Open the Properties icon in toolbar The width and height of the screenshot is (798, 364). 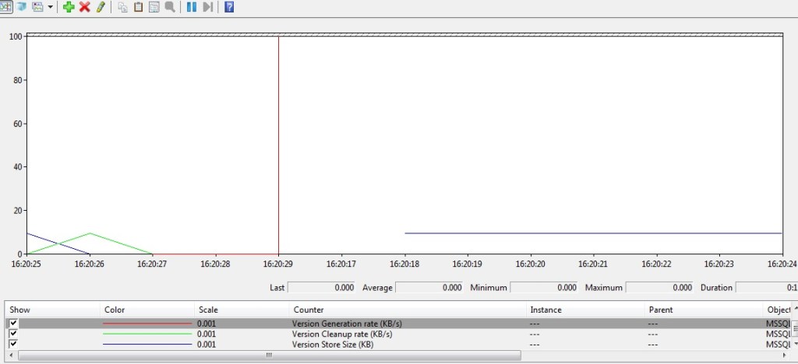coord(154,7)
